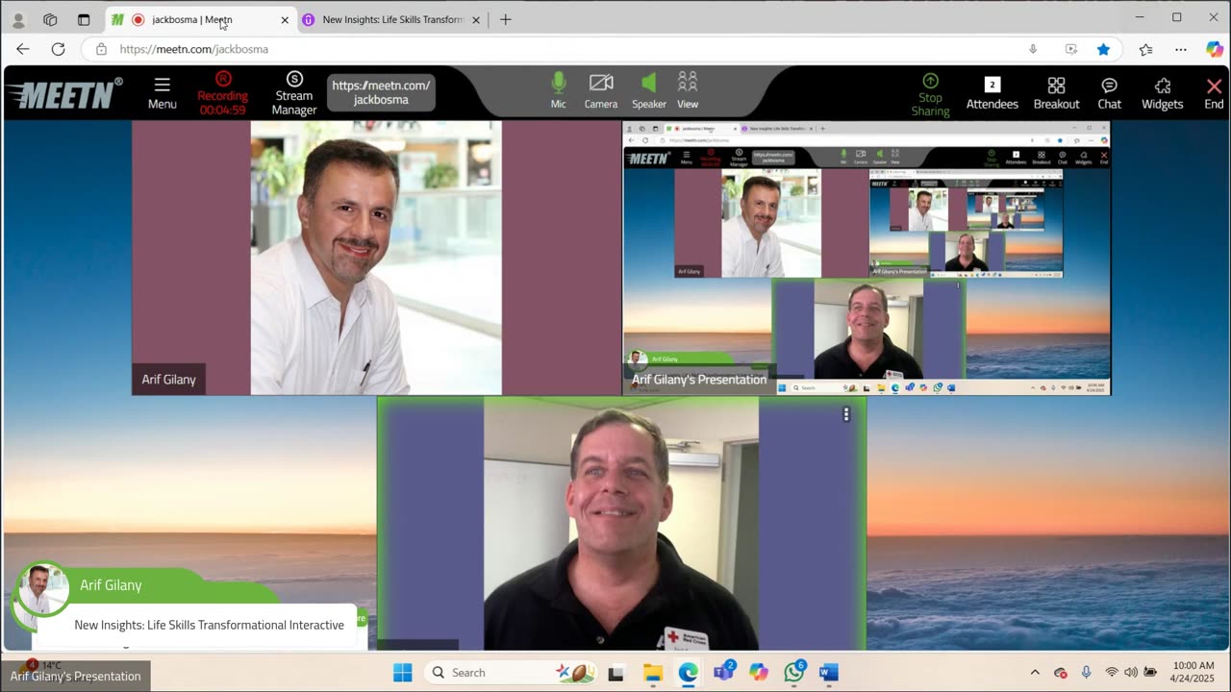The image size is (1231, 692).
Task: Select the shared presentation screen tile
Action: (867, 258)
